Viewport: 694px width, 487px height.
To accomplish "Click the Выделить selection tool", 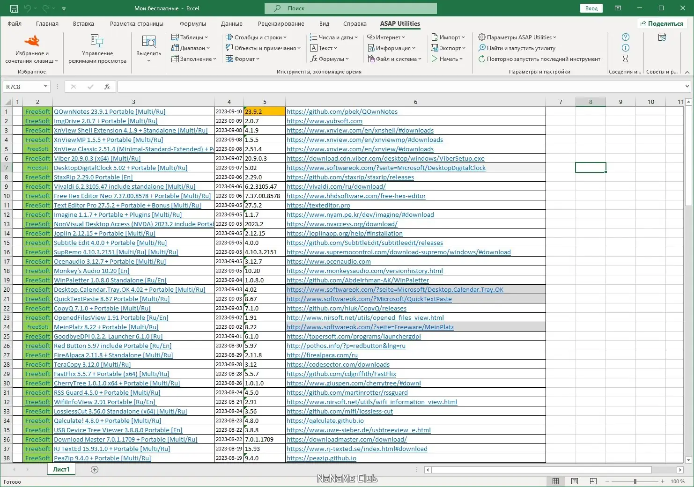I will click(148, 49).
